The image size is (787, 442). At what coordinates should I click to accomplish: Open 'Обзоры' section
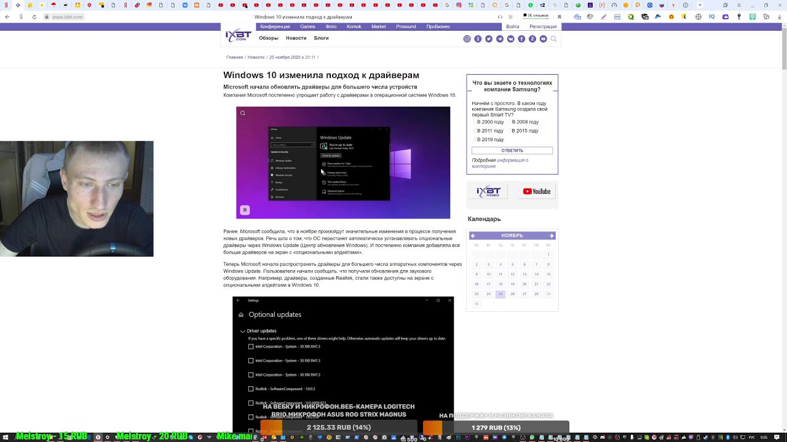point(269,38)
